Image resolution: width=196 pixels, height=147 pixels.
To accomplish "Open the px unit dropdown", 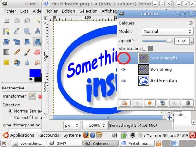I will (72, 125).
